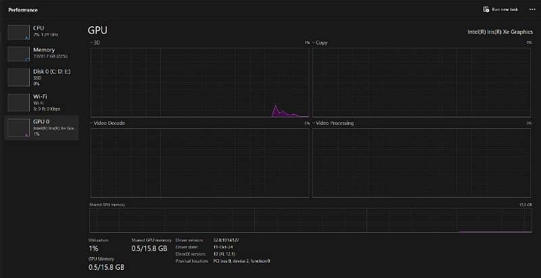Image resolution: width=541 pixels, height=278 pixels.
Task: Open the Video Processing engine dropdown
Action: (x=314, y=123)
